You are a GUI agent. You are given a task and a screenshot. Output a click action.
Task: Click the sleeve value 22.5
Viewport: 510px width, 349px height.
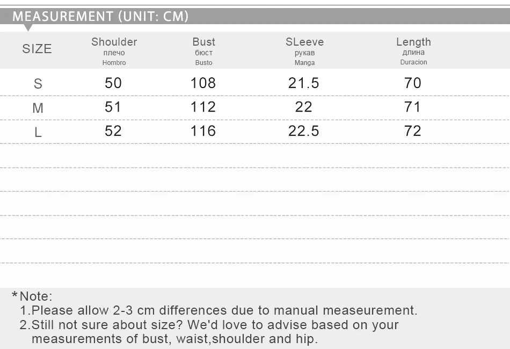303,131
